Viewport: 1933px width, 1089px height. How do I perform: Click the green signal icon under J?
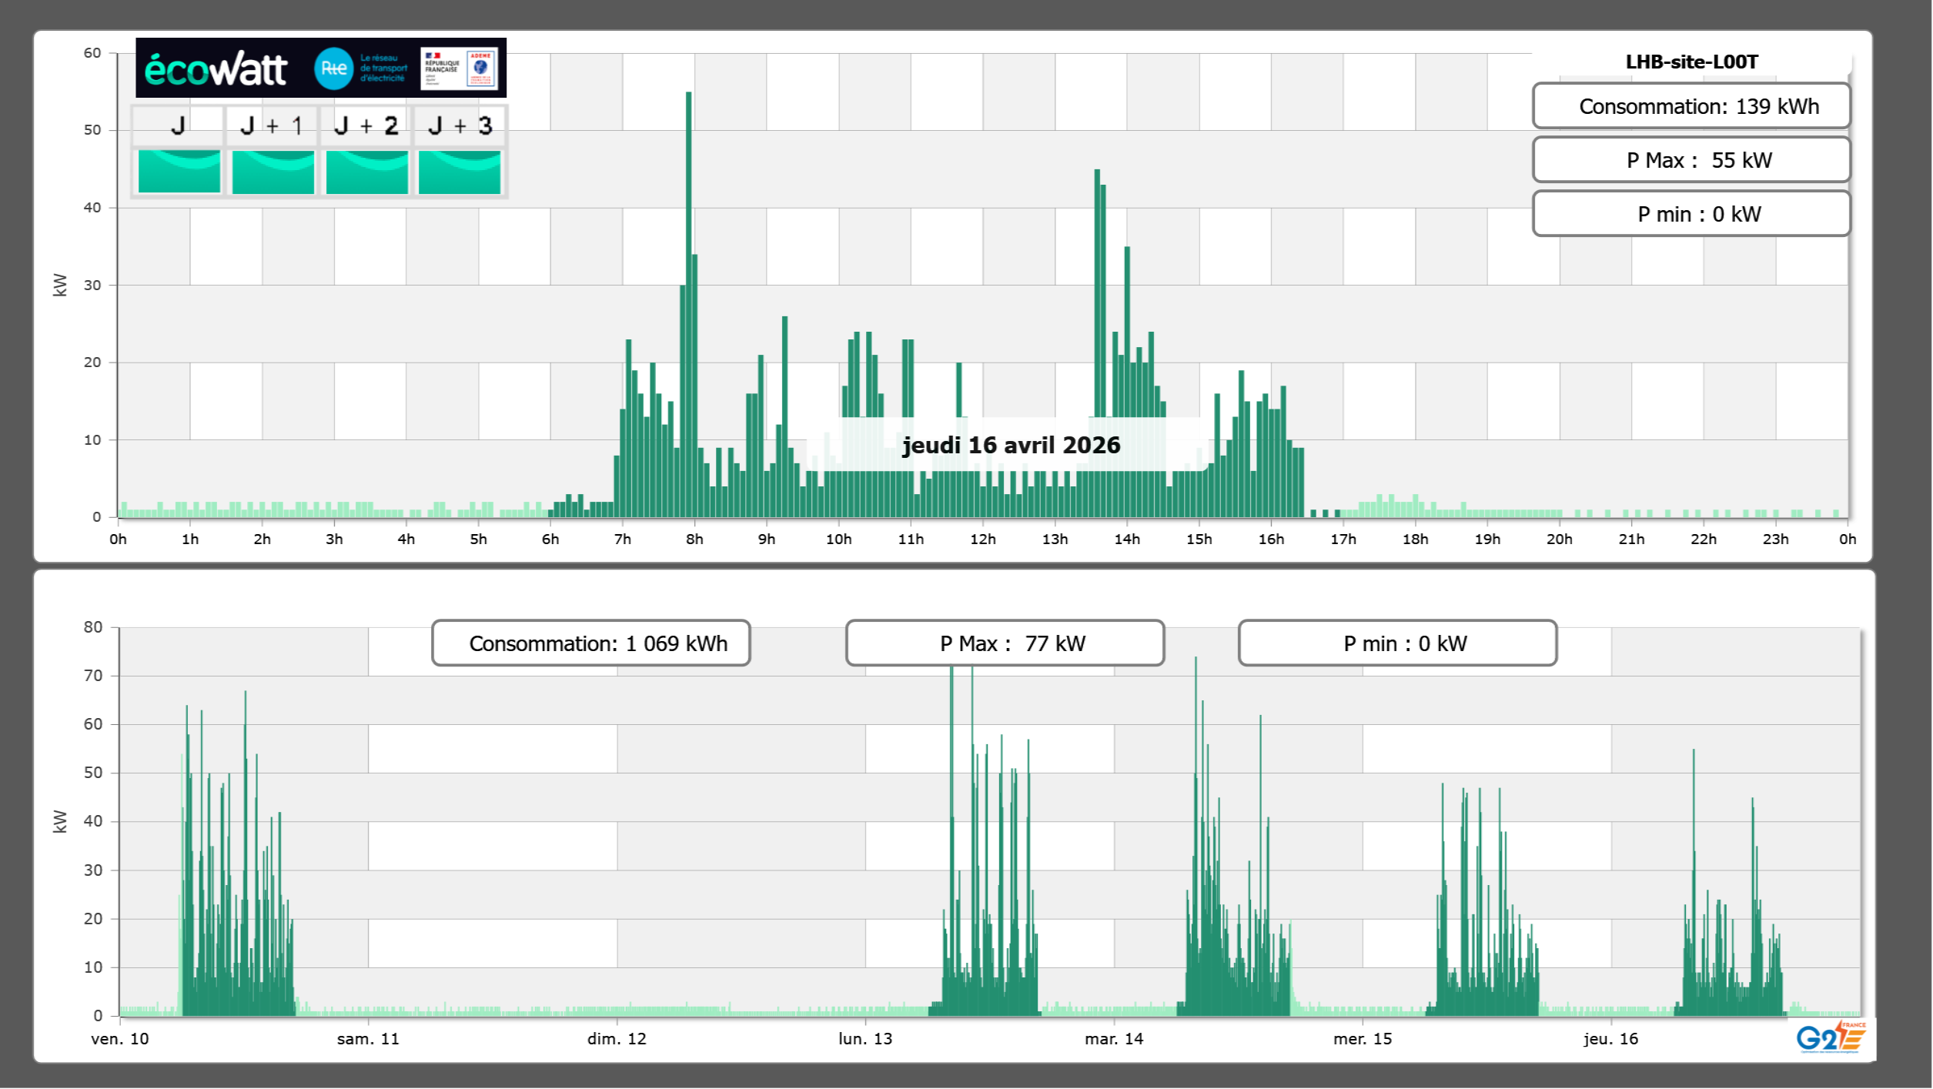179,171
